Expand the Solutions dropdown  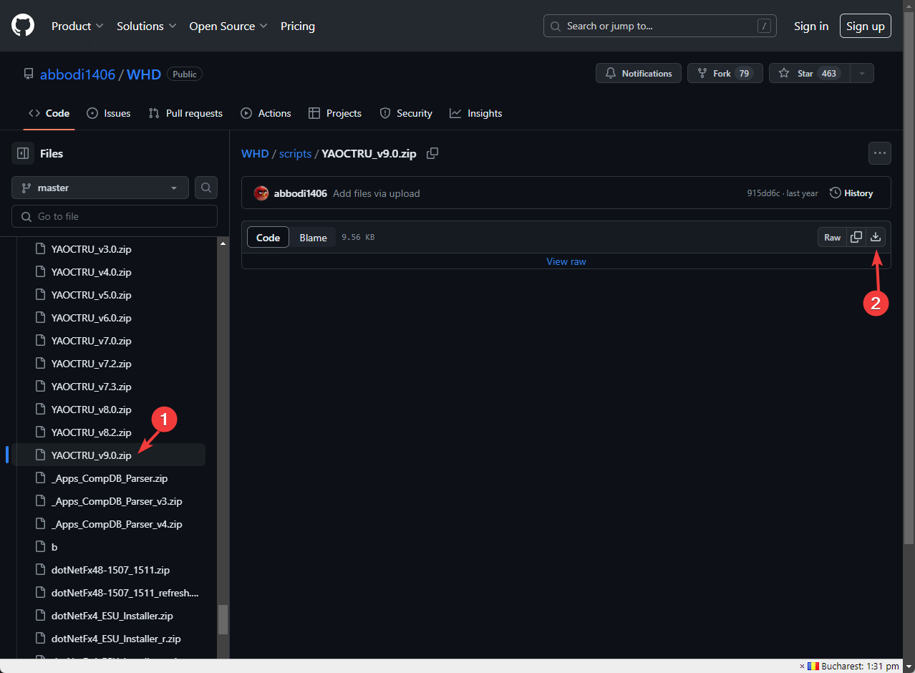147,26
